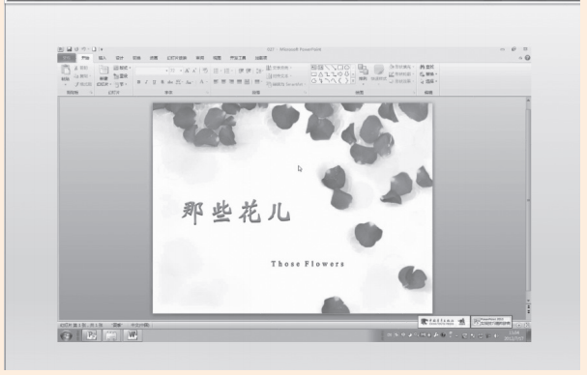Click the Undo arrow in quick access toolbar
587x375 pixels.
(83, 49)
